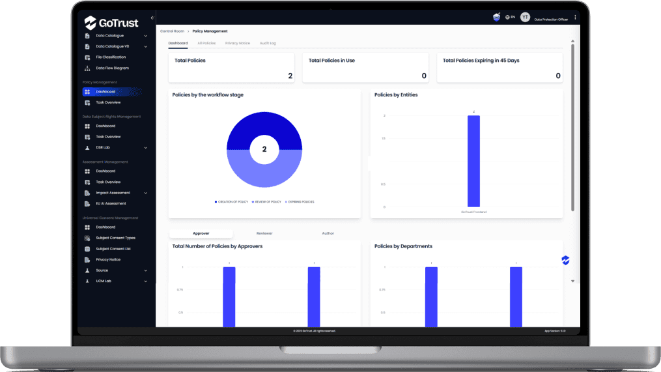Expand the Data Catalogue chevron
Screen dimensions: 661x372
[x=145, y=36]
